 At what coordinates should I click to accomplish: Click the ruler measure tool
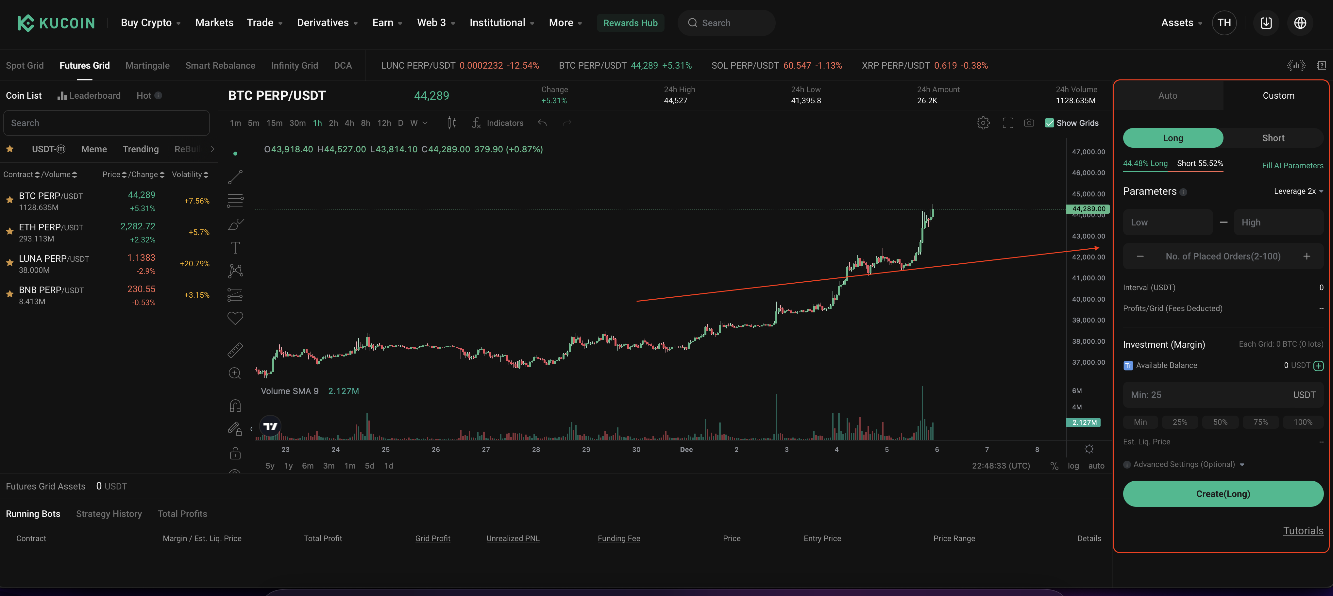tap(235, 350)
